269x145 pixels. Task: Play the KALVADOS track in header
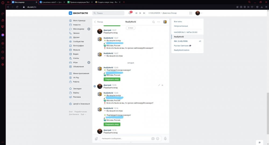coord(140,13)
